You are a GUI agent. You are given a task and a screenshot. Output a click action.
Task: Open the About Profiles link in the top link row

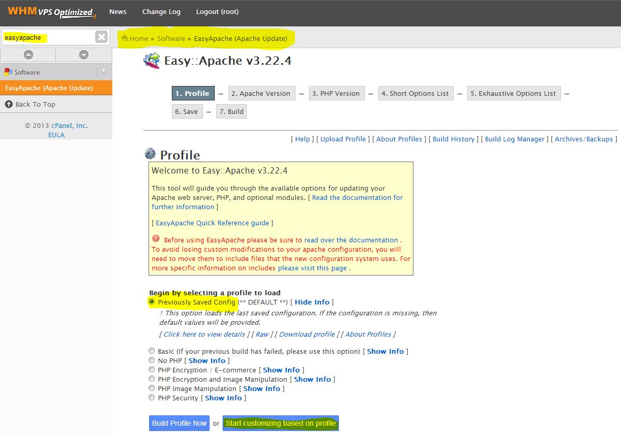point(400,139)
